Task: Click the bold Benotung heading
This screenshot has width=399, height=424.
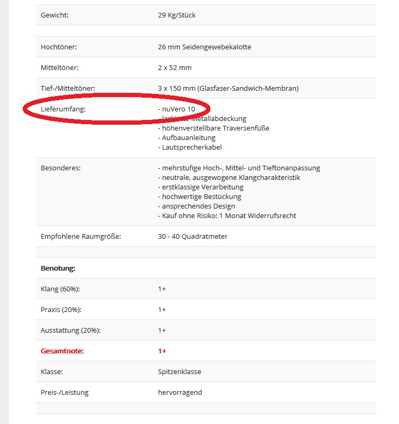Action: (58, 268)
